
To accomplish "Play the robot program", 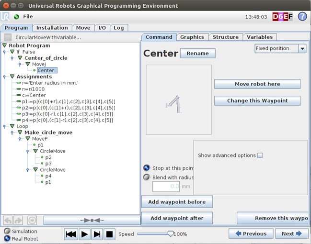I will pos(84,234).
